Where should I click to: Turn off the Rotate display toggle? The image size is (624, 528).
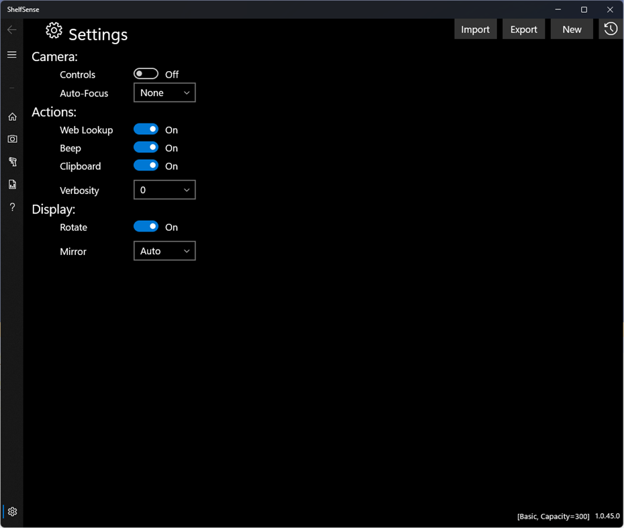pyautogui.click(x=146, y=226)
